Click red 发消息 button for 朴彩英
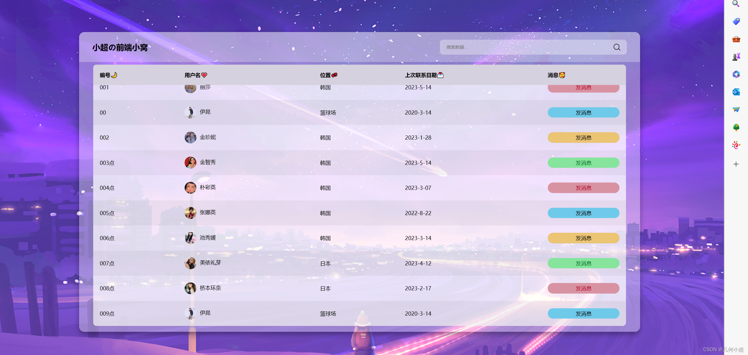 [583, 188]
